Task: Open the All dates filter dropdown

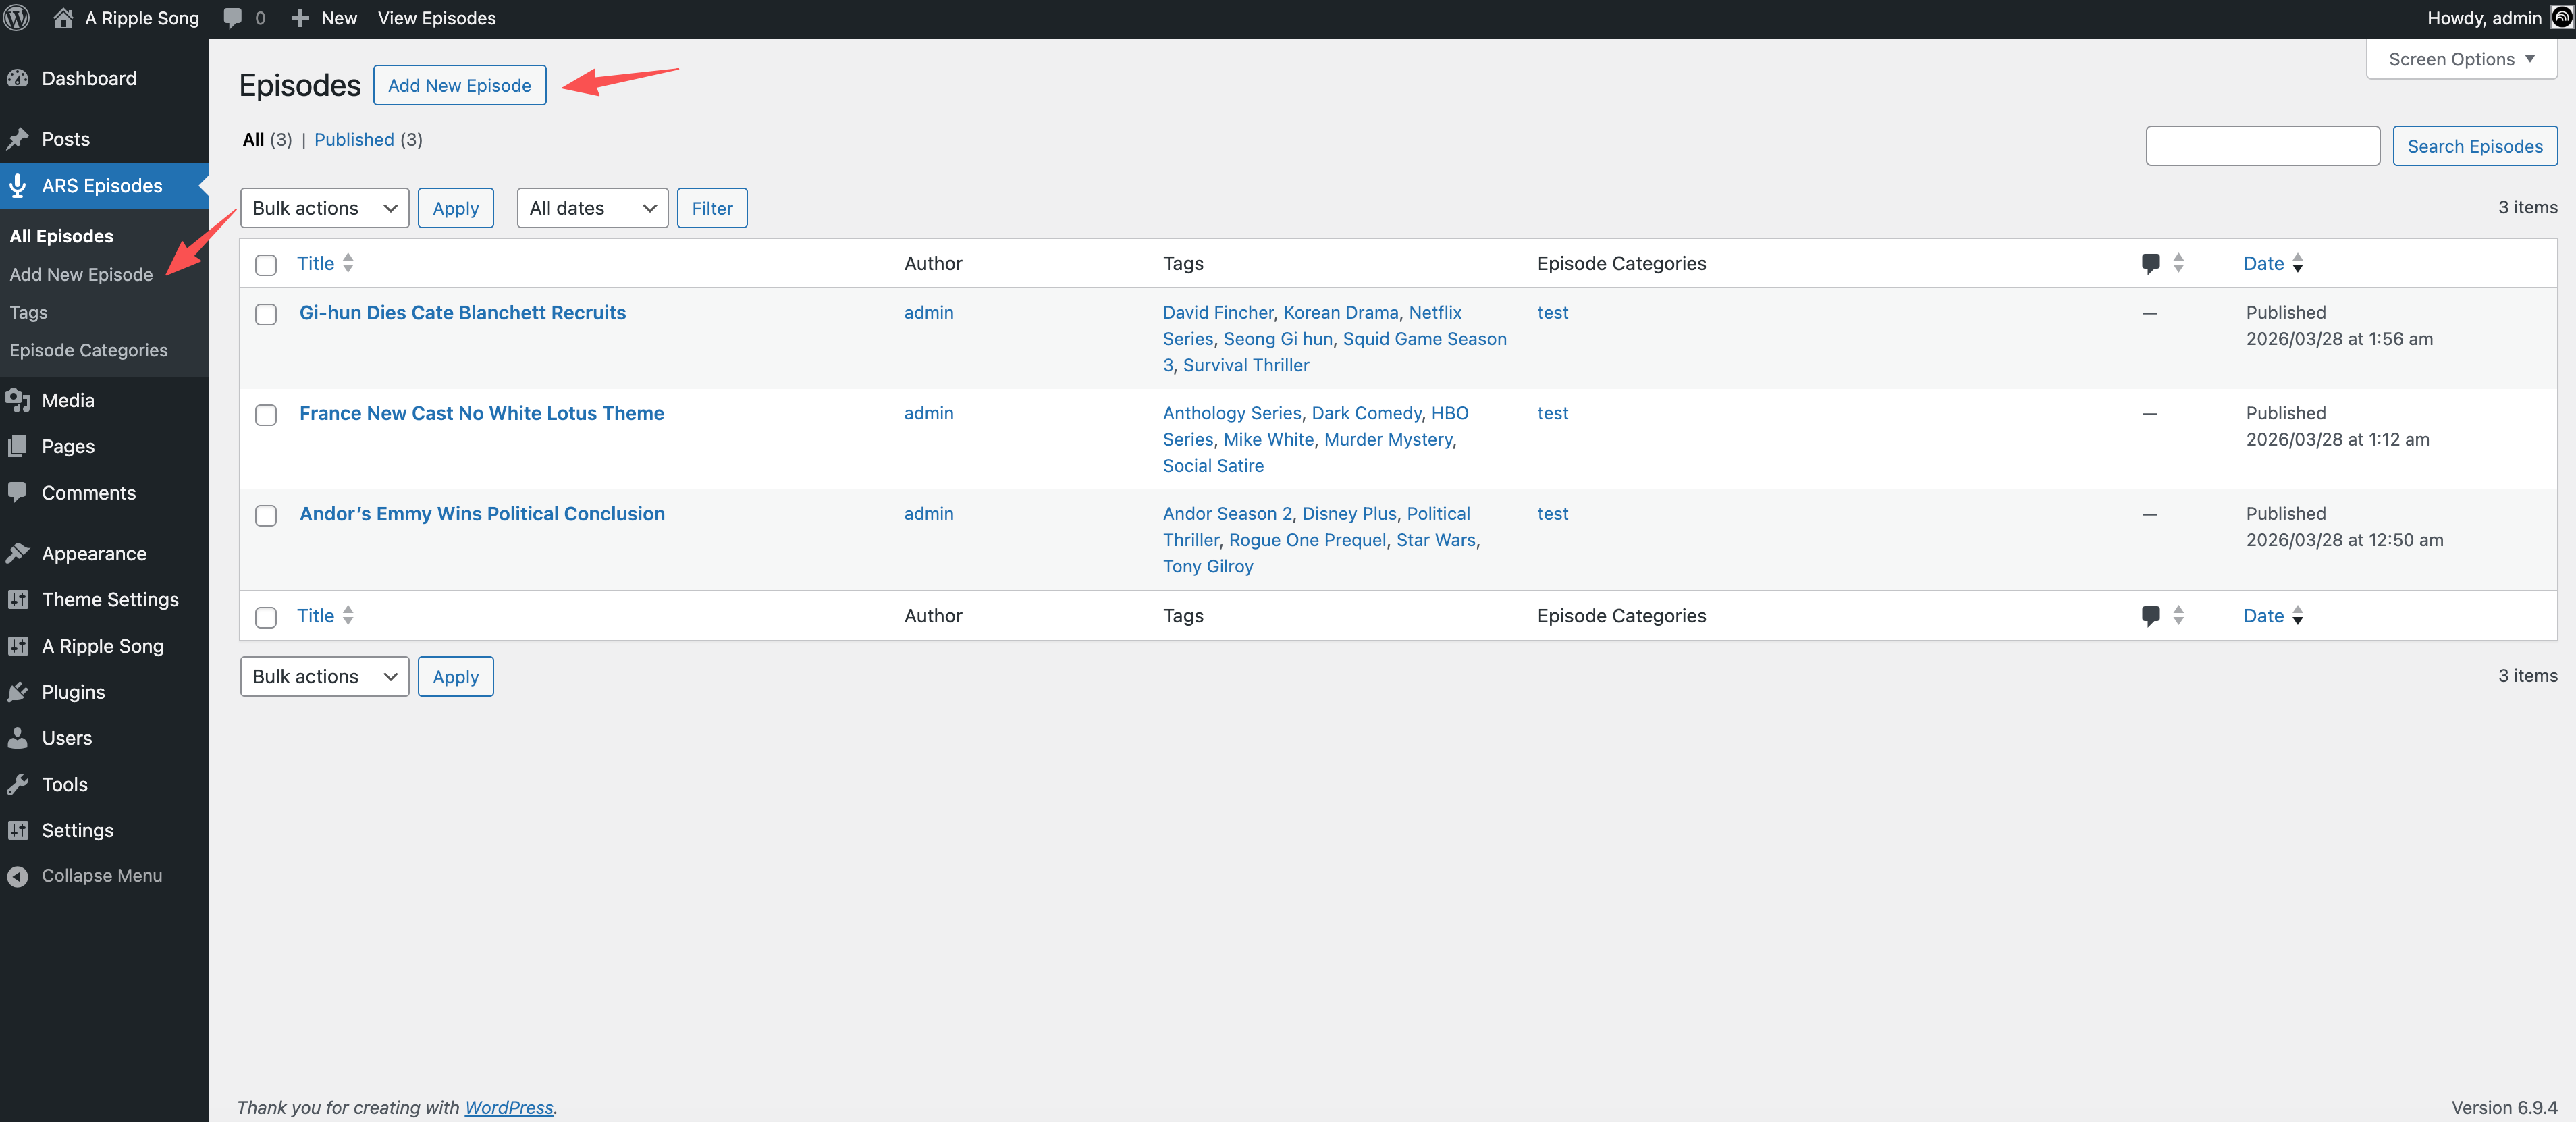Action: tap(591, 207)
